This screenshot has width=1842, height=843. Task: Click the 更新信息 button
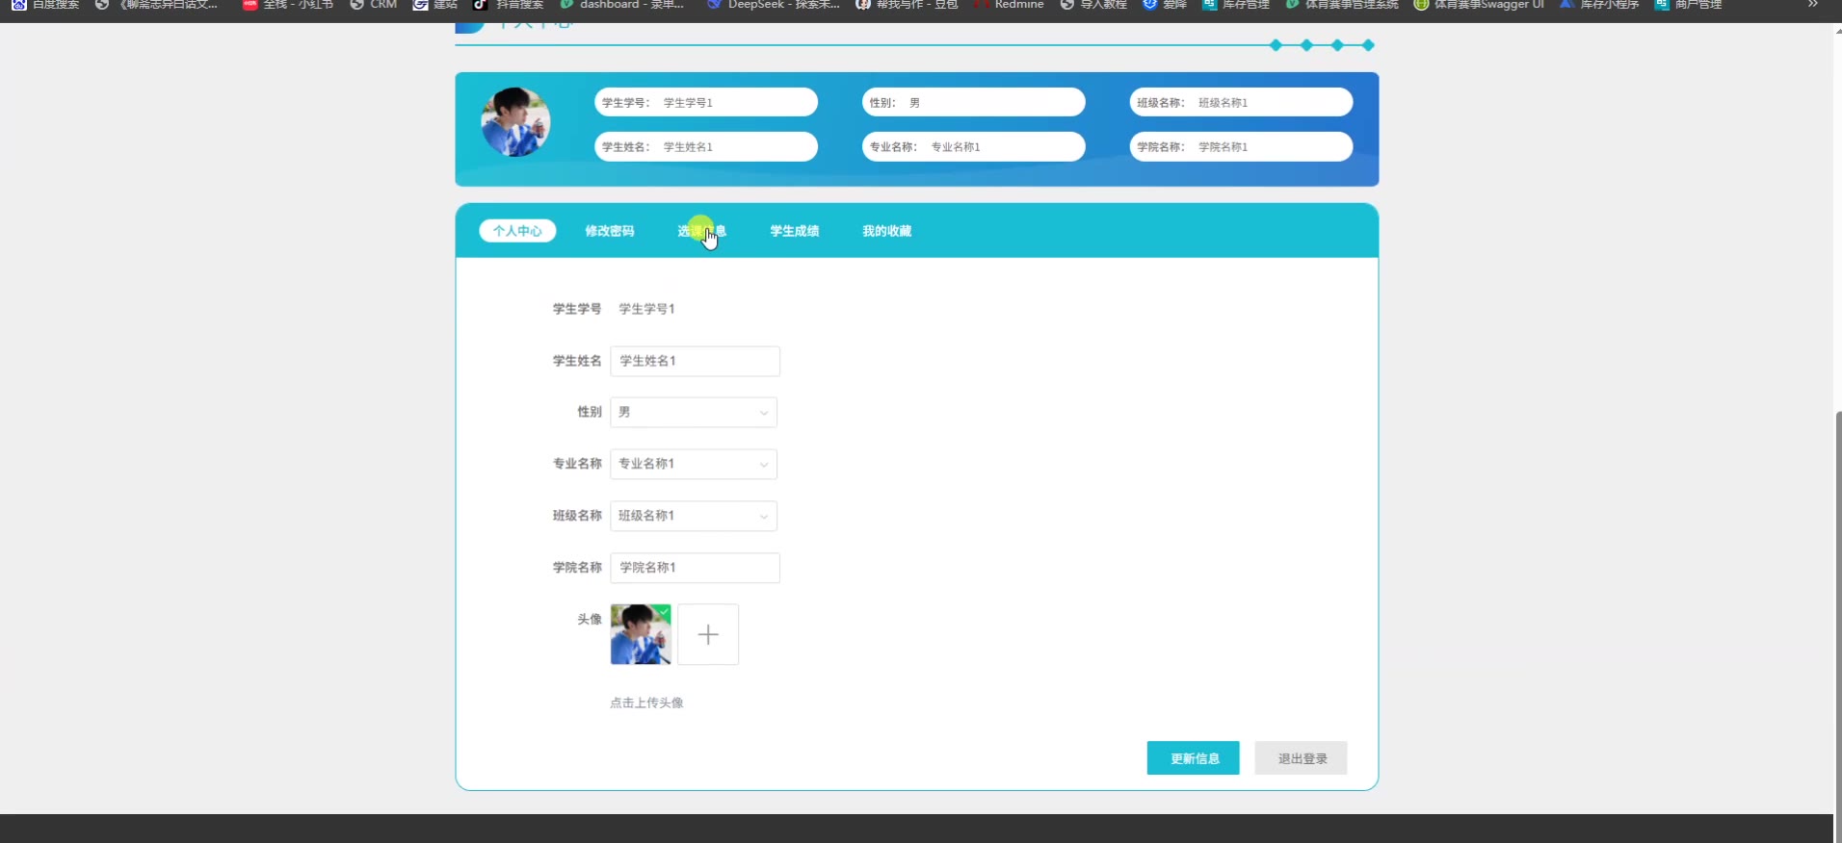tap(1194, 758)
